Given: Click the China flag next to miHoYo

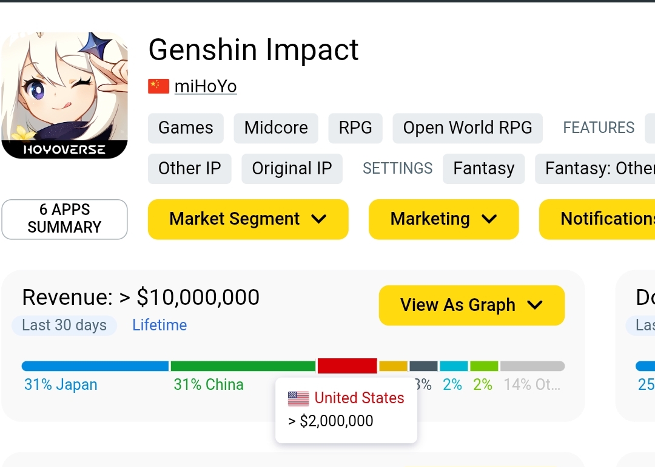Looking at the screenshot, I should point(158,87).
